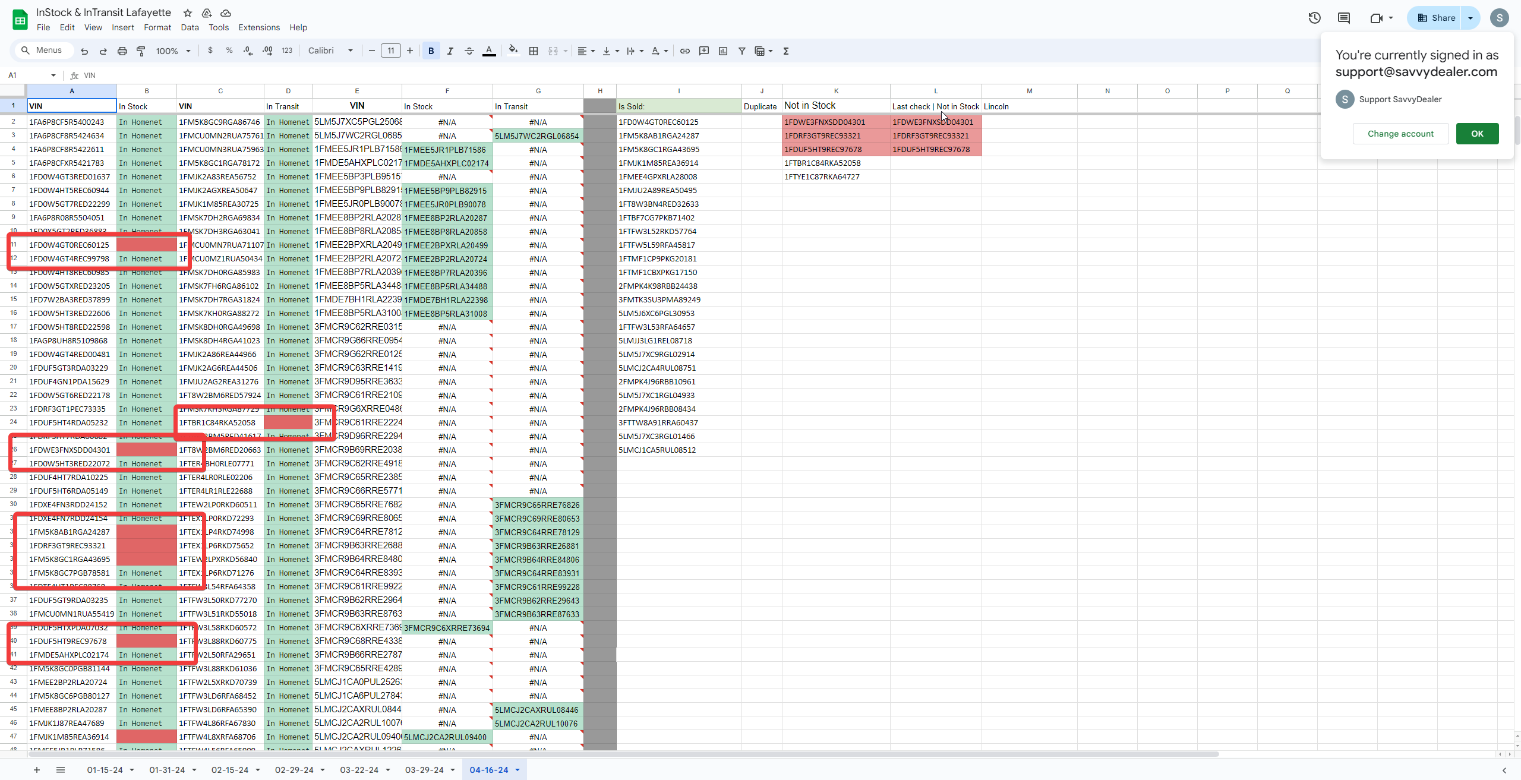The height and width of the screenshot is (780, 1521).
Task: Click the Borders icon
Action: tap(534, 51)
